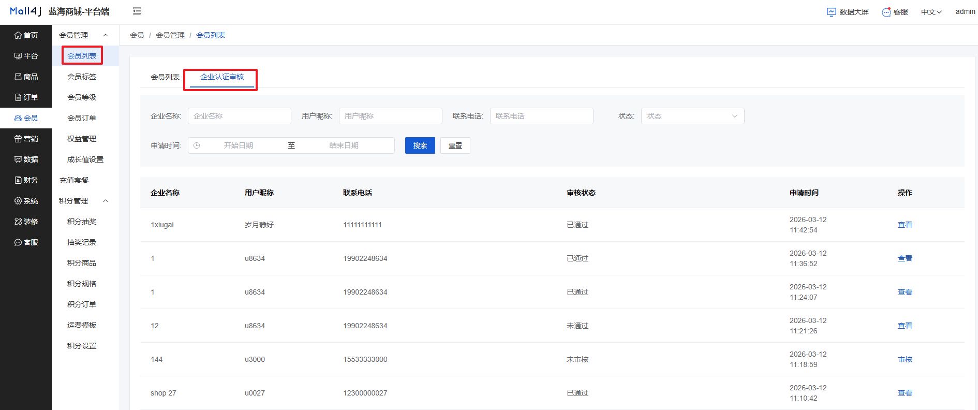Open the 系统 system section

26,201
